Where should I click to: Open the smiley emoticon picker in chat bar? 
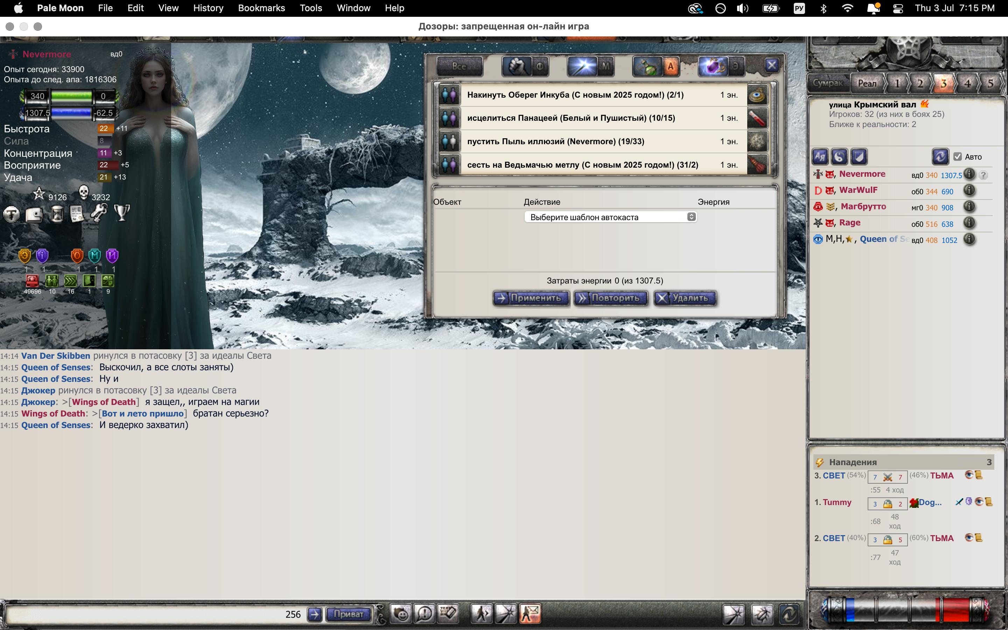401,614
